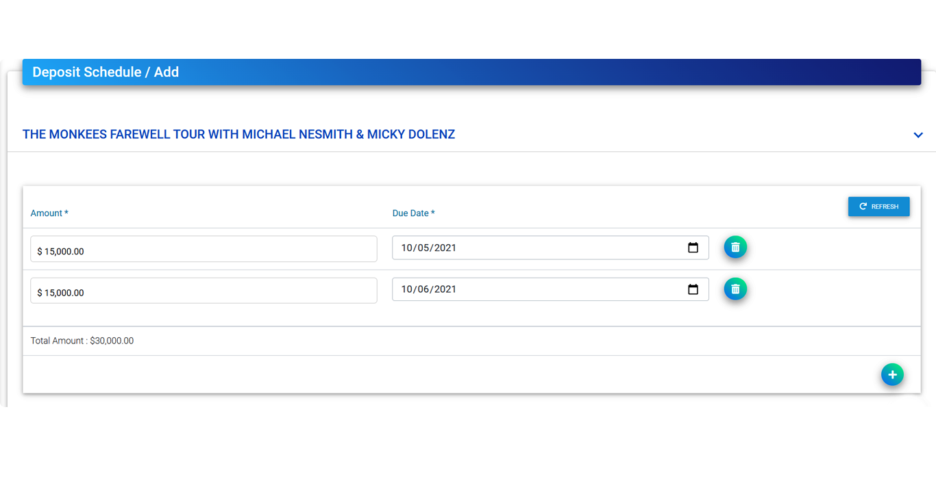Click the Due Date column label
The width and height of the screenshot is (936, 496).
tap(413, 213)
